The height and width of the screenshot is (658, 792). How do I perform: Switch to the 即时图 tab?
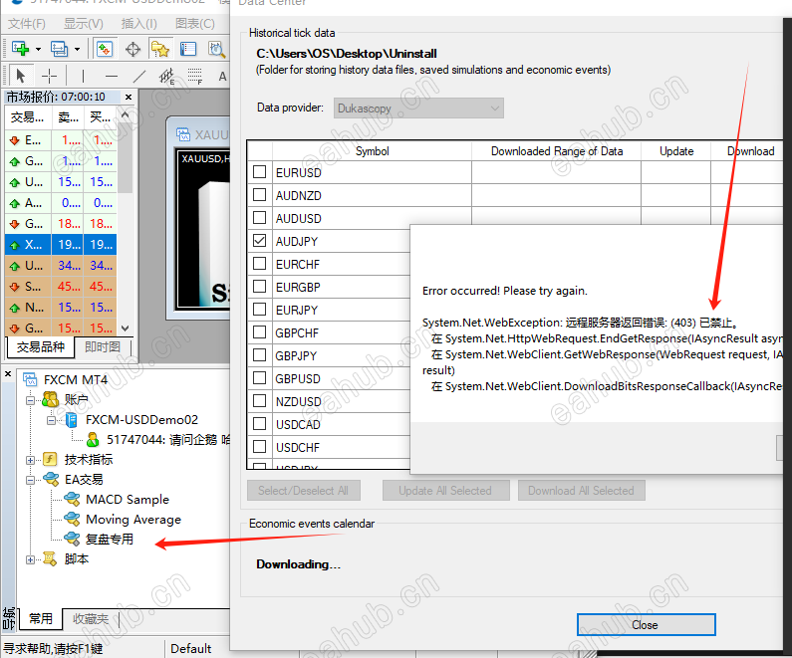[103, 346]
